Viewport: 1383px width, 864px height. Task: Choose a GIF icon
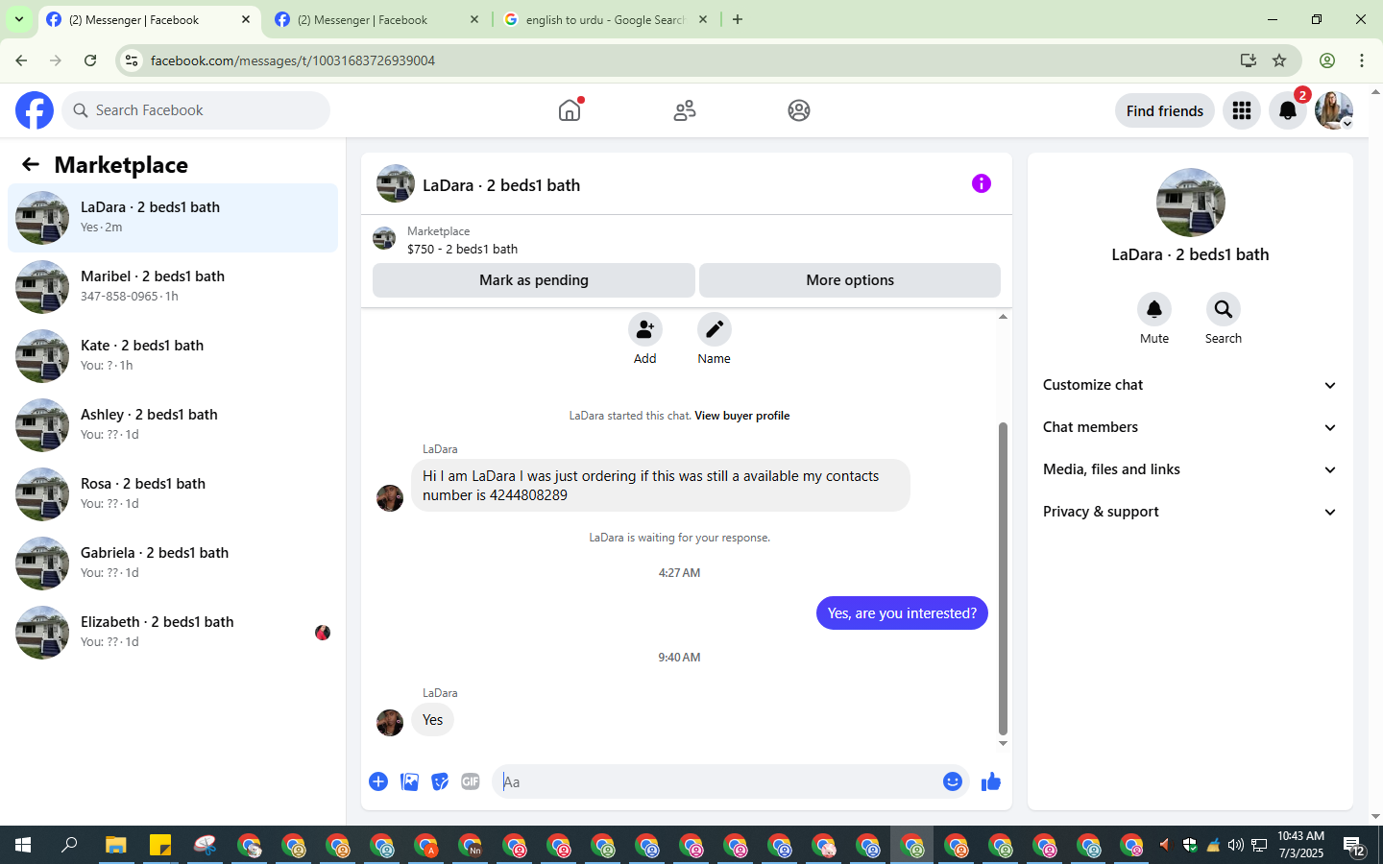471,781
